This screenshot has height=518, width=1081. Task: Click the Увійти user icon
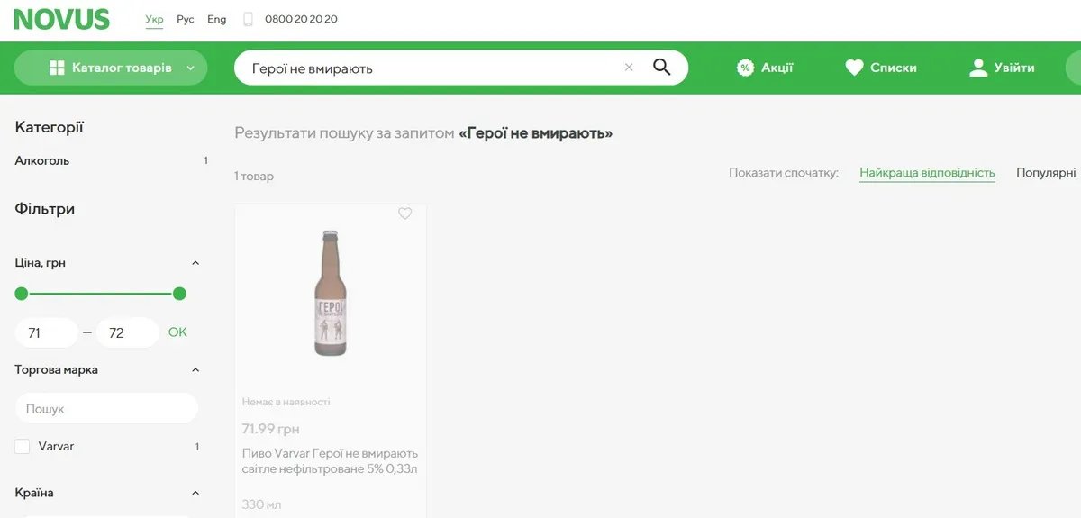(x=978, y=68)
